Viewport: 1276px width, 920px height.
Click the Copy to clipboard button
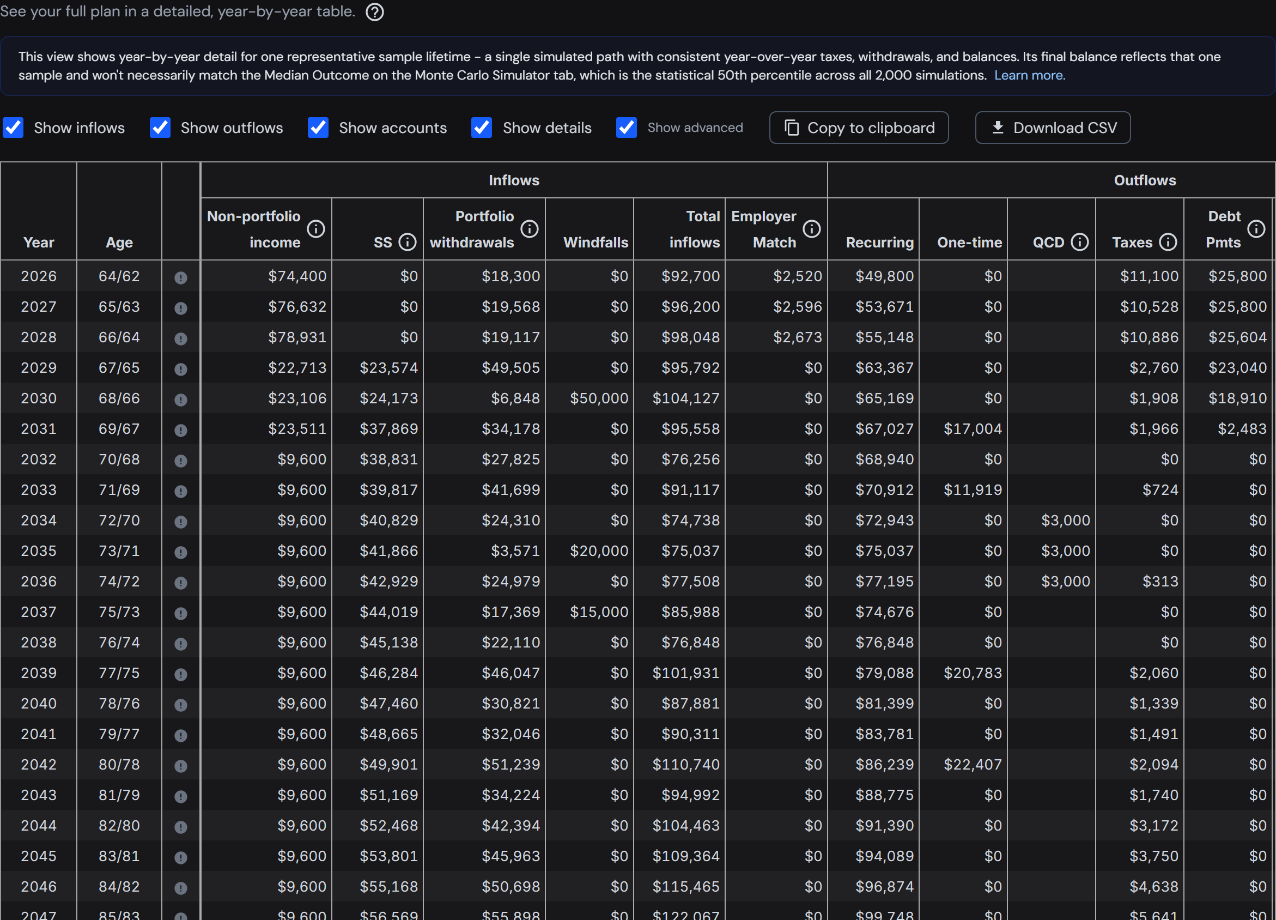pyautogui.click(x=859, y=128)
